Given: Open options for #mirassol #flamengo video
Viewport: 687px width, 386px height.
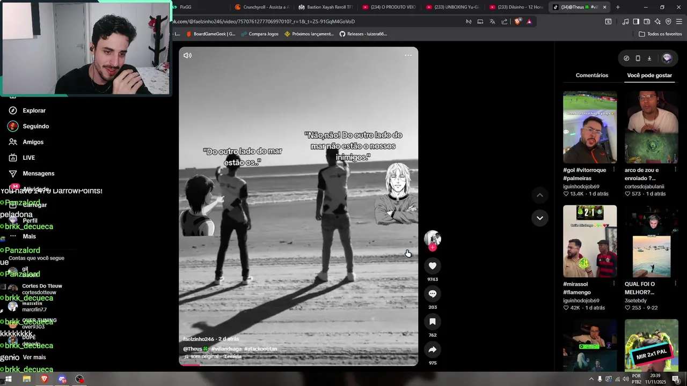Looking at the screenshot, I should click(613, 283).
